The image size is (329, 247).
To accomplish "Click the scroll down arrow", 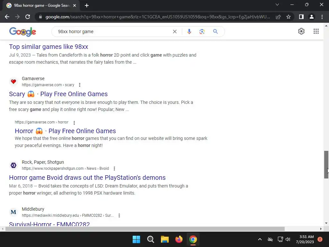I will (x=326, y=223).
